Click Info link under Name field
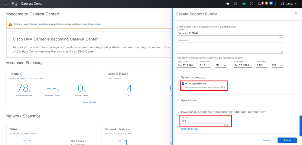 (x=281, y=37)
